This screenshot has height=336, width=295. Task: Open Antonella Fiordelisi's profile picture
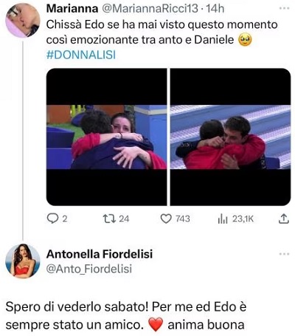[x=23, y=261]
